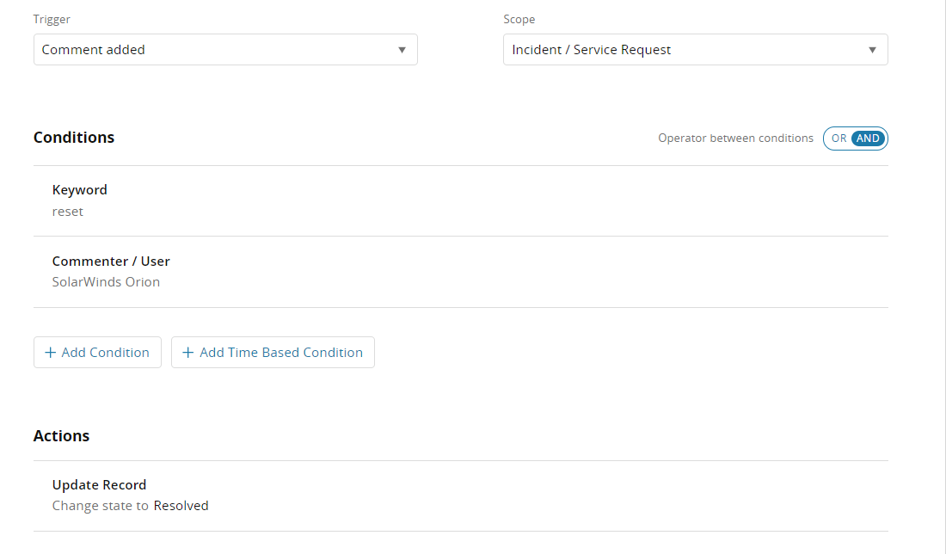Click the Conditions section heading

click(74, 138)
